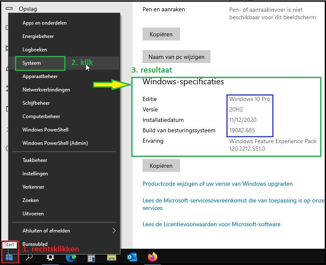Choose Uitvoeren from the menu
The image size is (326, 265).
(x=64, y=213)
